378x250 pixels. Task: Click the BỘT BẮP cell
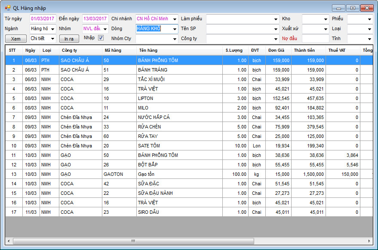(x=179, y=165)
